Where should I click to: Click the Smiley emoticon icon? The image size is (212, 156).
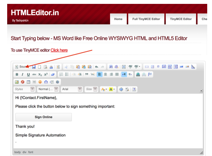click(40, 82)
